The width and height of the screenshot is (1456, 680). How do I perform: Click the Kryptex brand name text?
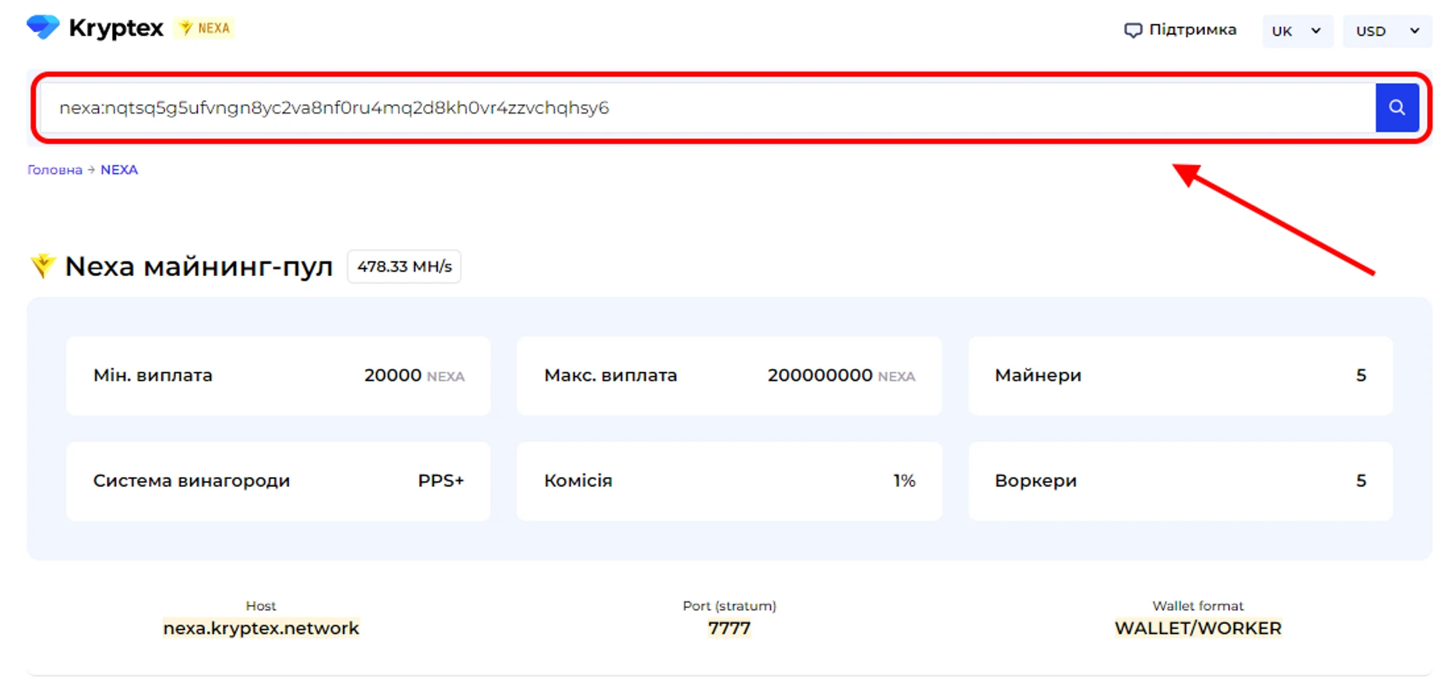(x=116, y=28)
